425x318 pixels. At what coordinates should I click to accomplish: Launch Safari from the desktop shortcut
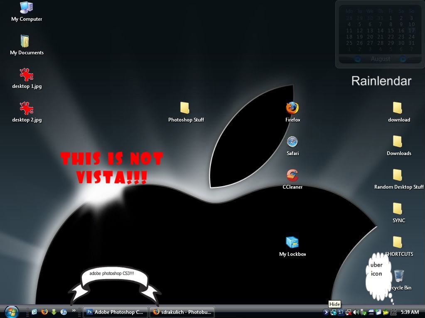(x=292, y=146)
